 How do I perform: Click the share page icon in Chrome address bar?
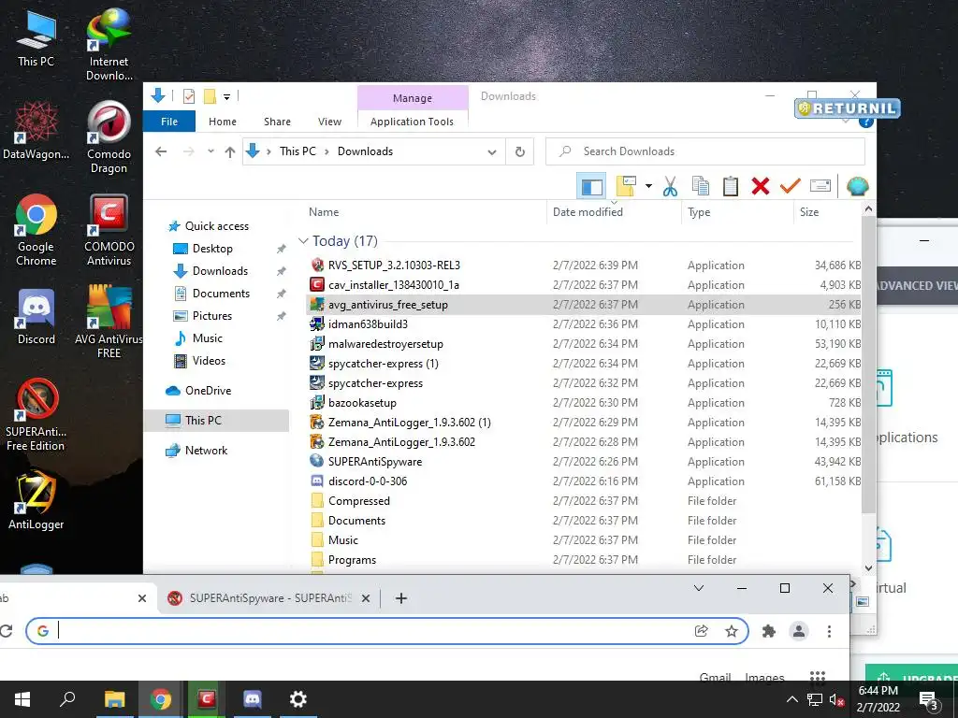(702, 631)
